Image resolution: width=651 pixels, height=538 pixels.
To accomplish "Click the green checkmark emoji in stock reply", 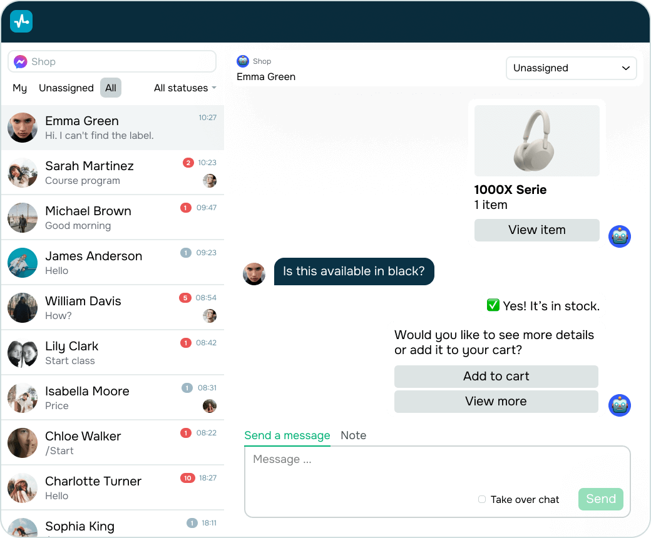I will (493, 305).
